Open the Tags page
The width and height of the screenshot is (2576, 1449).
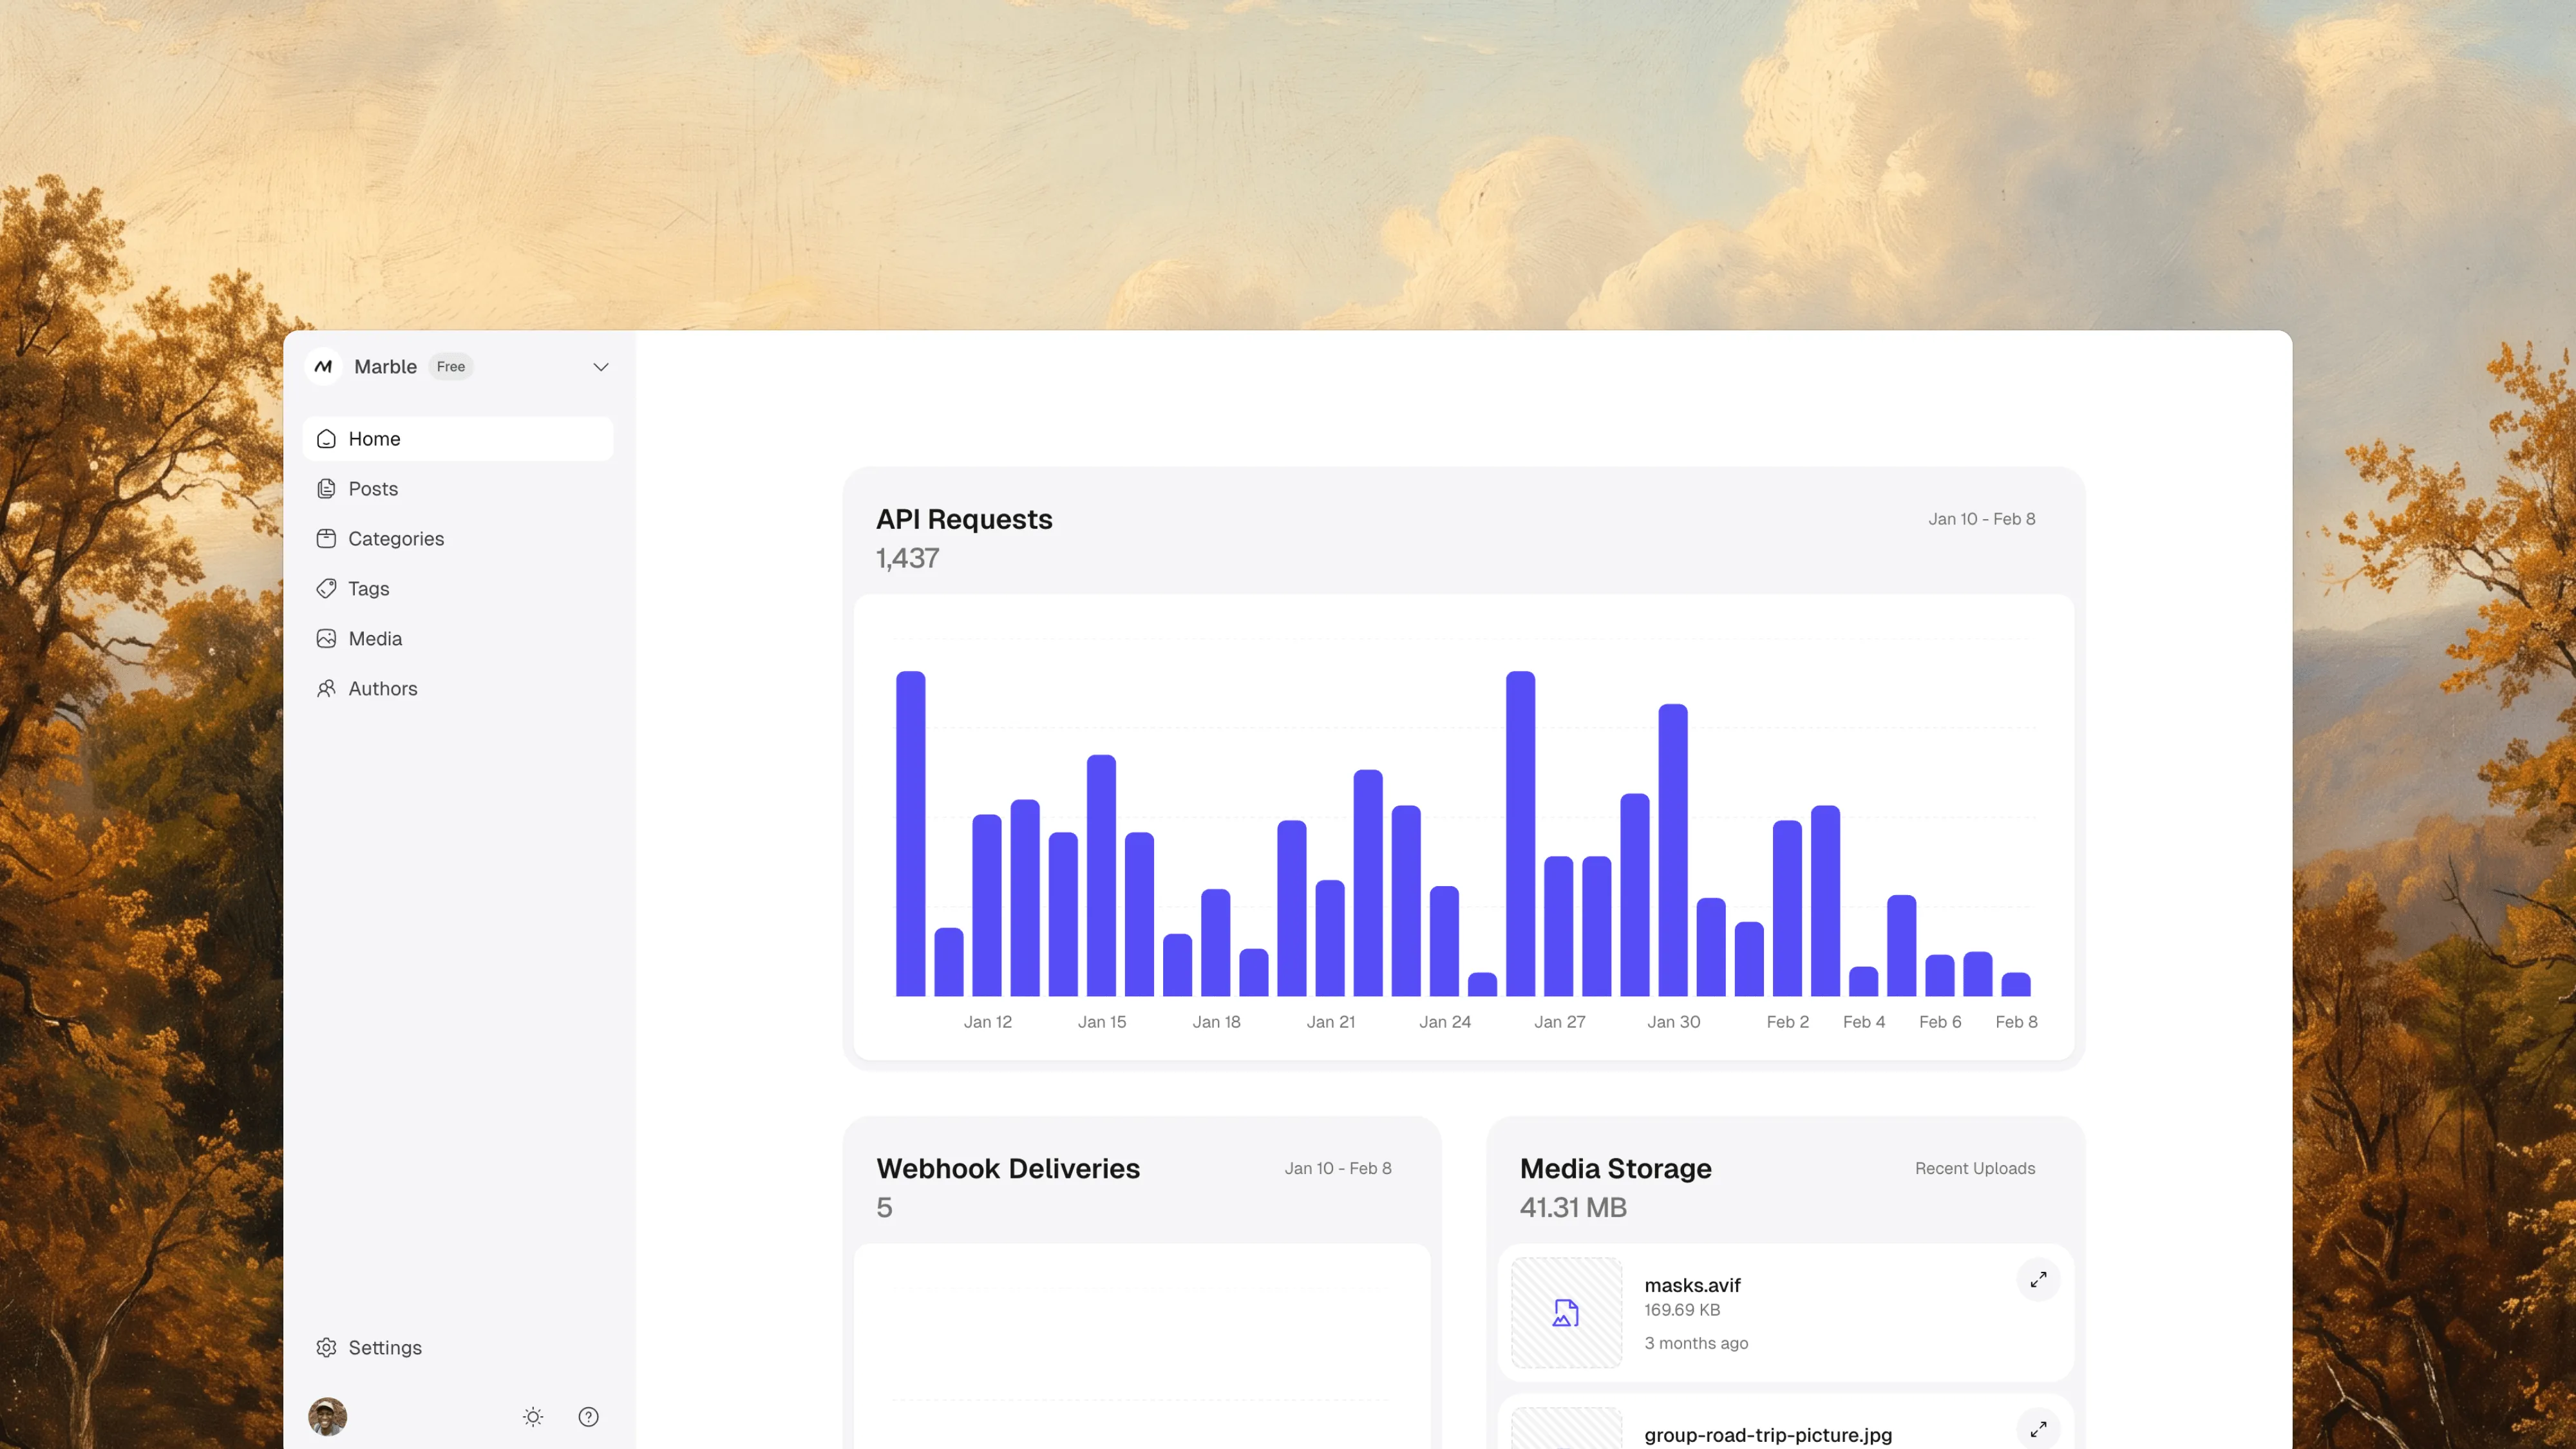[458, 589]
